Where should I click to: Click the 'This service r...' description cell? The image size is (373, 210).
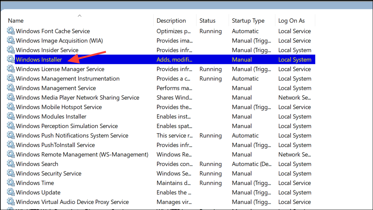(175, 136)
